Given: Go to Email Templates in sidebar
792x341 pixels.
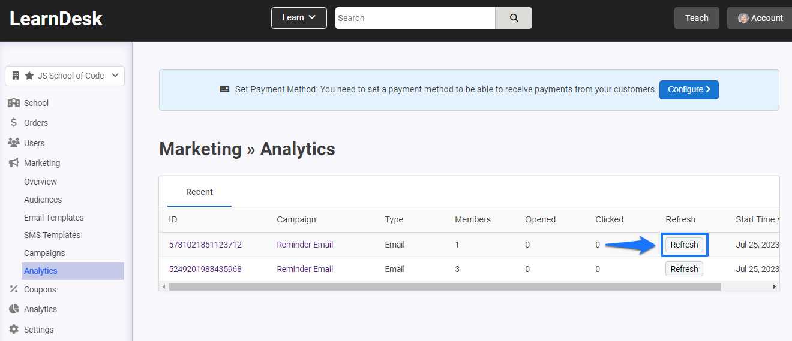Looking at the screenshot, I should click(x=54, y=218).
